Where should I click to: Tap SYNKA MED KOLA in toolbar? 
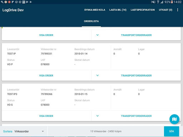[95, 10]
